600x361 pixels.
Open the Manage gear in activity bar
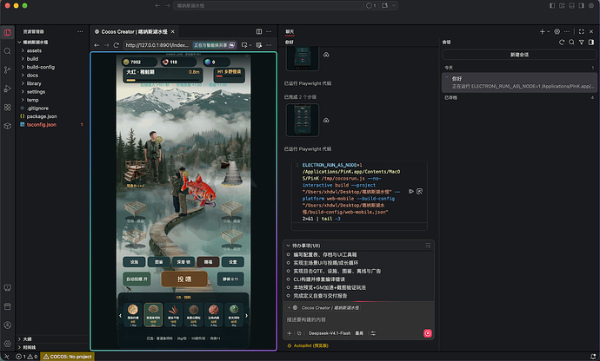click(7, 344)
